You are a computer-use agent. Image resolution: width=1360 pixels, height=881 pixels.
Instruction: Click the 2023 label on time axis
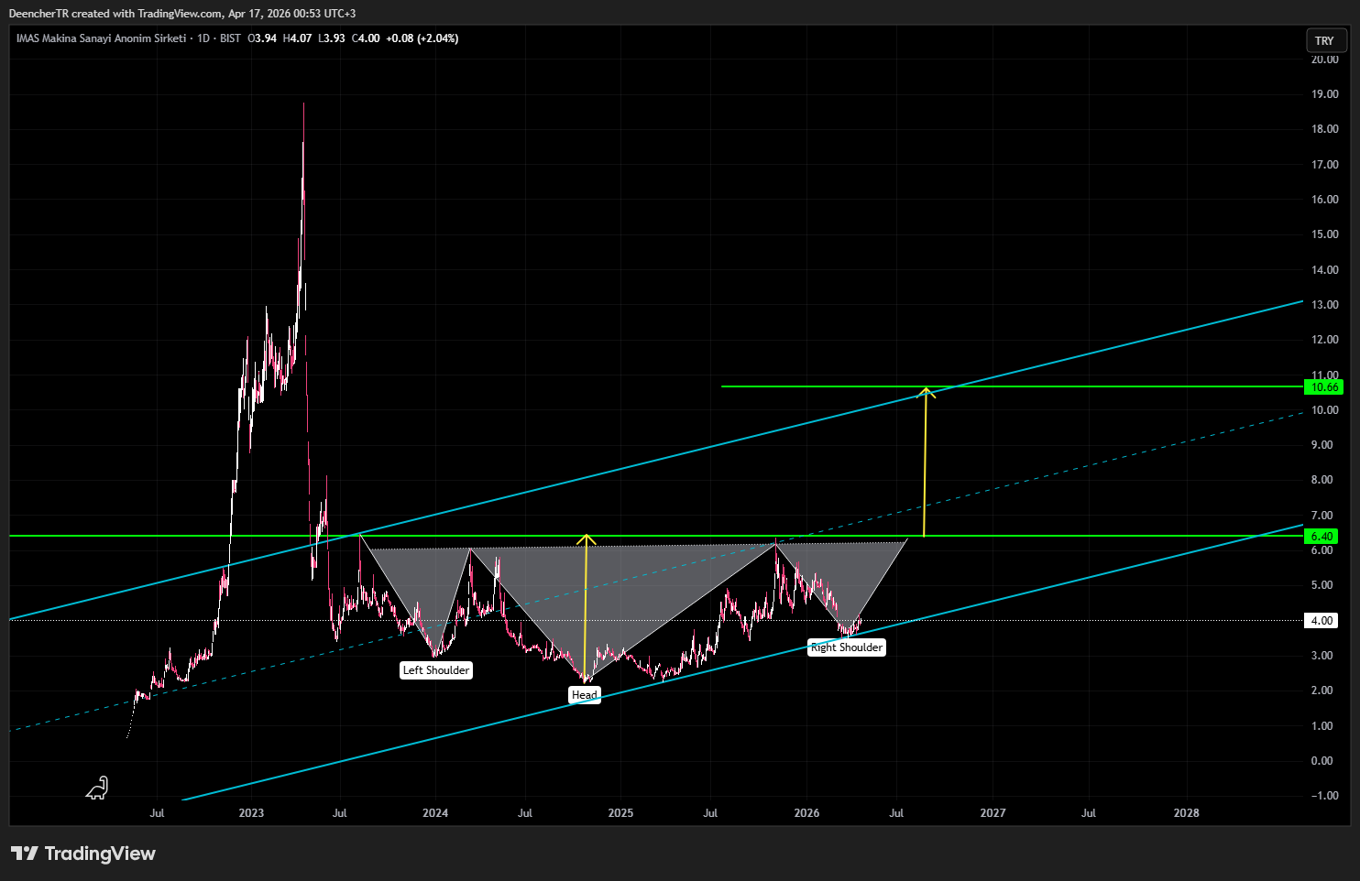tap(251, 813)
